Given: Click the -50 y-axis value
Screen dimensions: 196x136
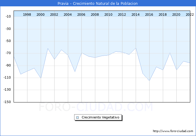Looking at the screenshot, I should [8, 41].
